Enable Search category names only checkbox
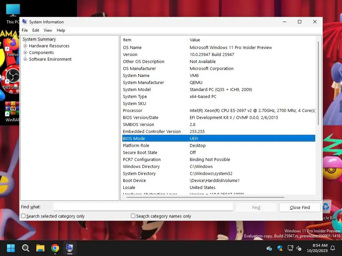 point(133,216)
